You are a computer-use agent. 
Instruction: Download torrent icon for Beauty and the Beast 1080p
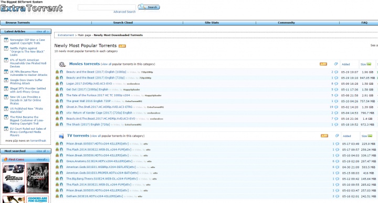tap(57, 72)
